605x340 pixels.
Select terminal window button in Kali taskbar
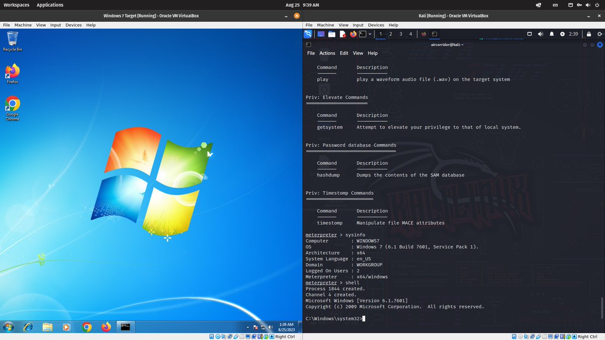coord(435,34)
